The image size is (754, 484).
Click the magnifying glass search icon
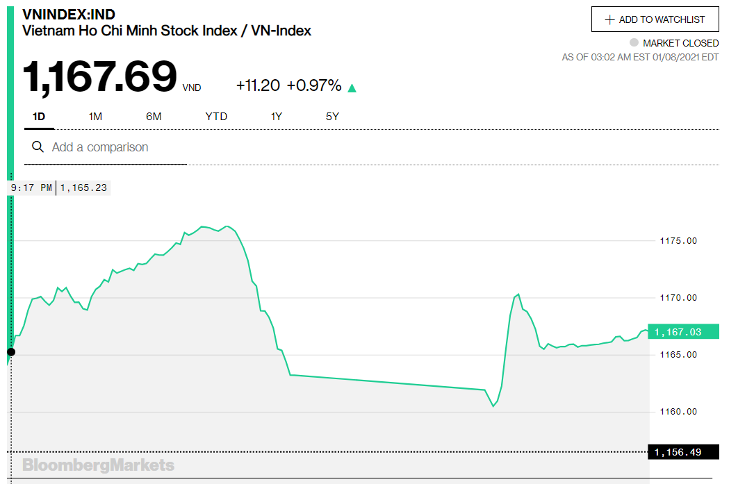tap(38, 147)
